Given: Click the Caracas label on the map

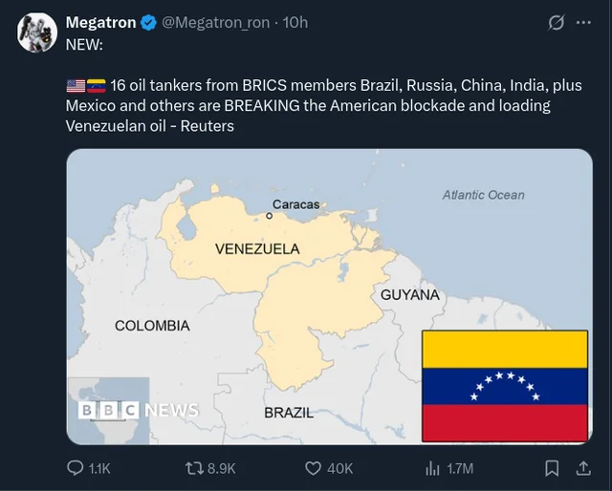Looking at the screenshot, I should click(x=295, y=204).
